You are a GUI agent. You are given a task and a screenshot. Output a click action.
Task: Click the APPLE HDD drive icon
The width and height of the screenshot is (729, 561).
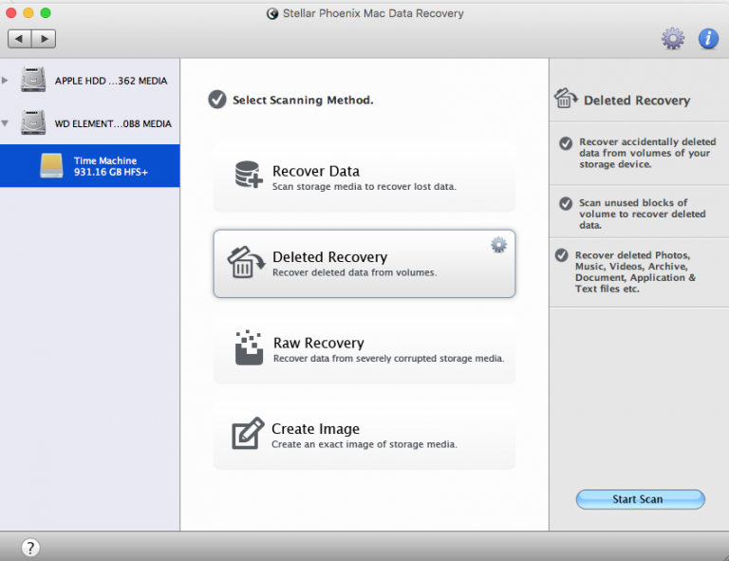33,80
